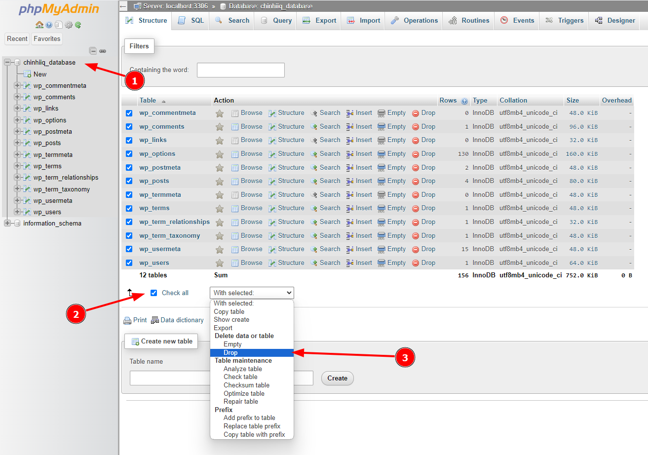Switch to the SQL tab

pyautogui.click(x=191, y=21)
